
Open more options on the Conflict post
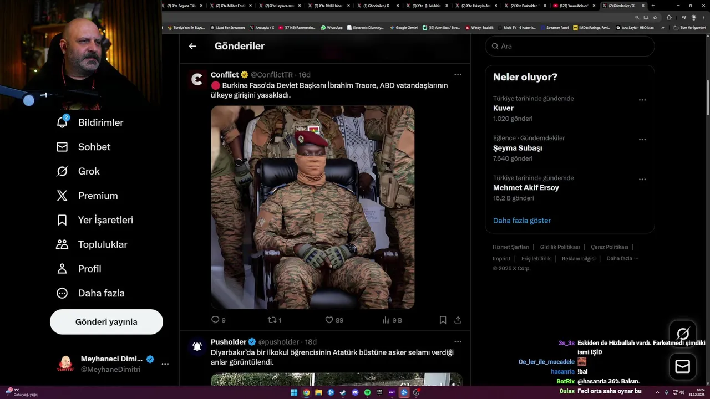coord(458,74)
